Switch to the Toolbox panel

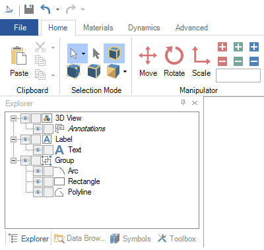click(177, 239)
